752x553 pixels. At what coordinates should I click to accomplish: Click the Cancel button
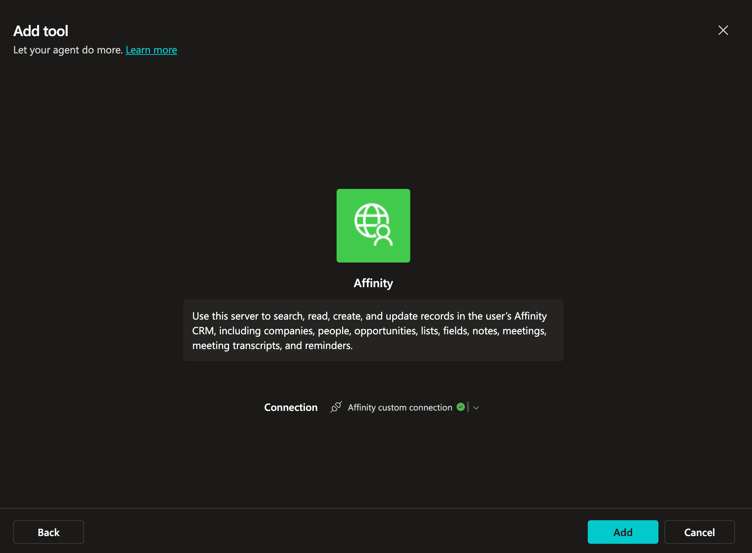[x=699, y=532]
